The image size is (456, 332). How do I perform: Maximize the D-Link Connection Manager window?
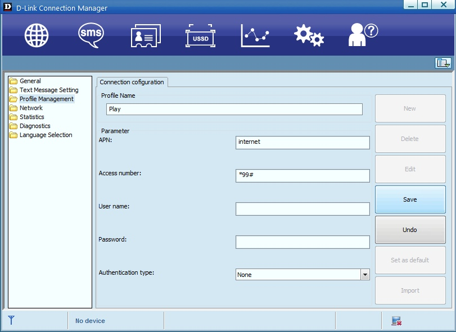click(425, 4)
